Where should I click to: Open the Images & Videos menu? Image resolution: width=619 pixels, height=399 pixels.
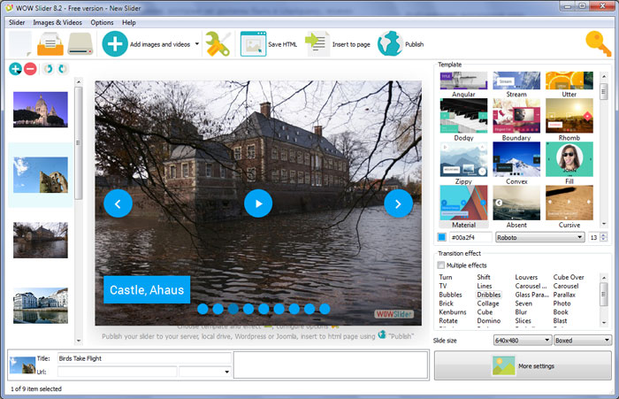click(57, 22)
